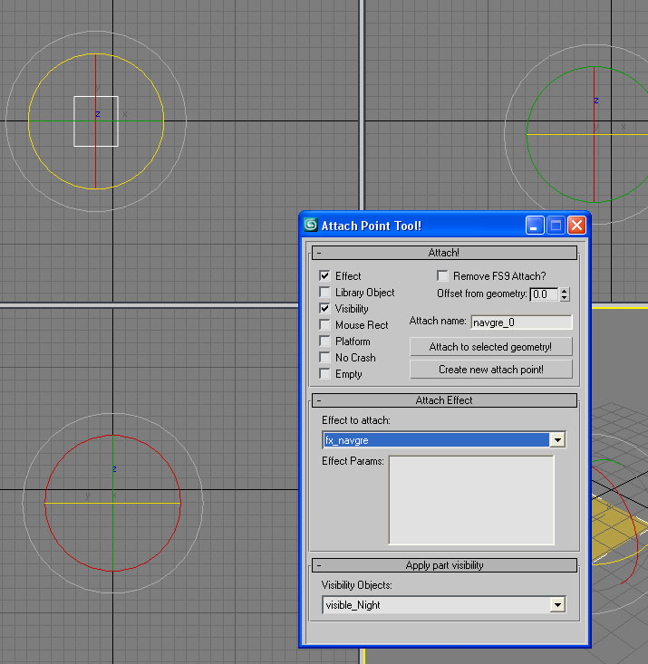
Task: Click the Attach Point Tool title bar icon
Action: 311,225
